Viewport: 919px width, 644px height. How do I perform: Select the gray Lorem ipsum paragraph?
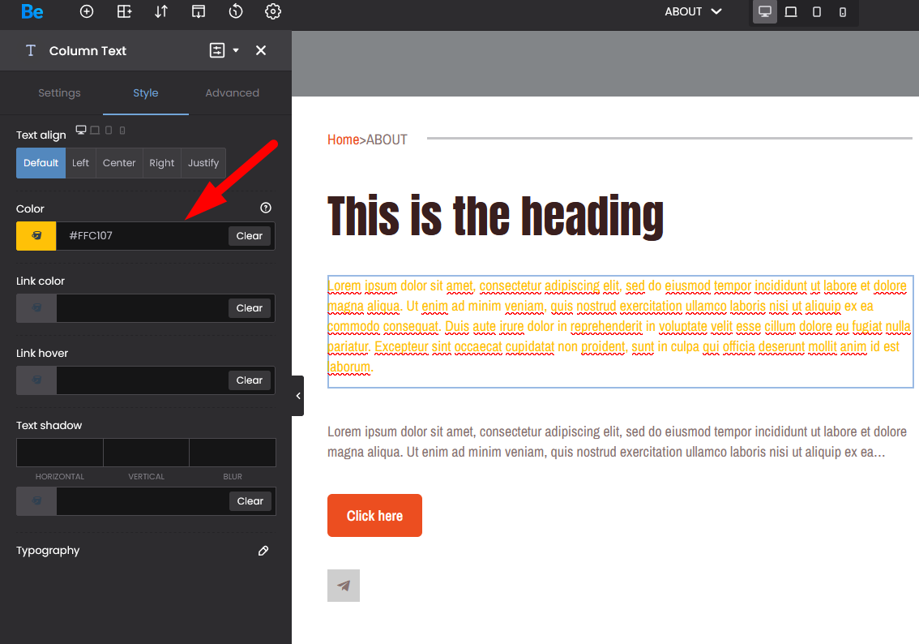coord(617,442)
